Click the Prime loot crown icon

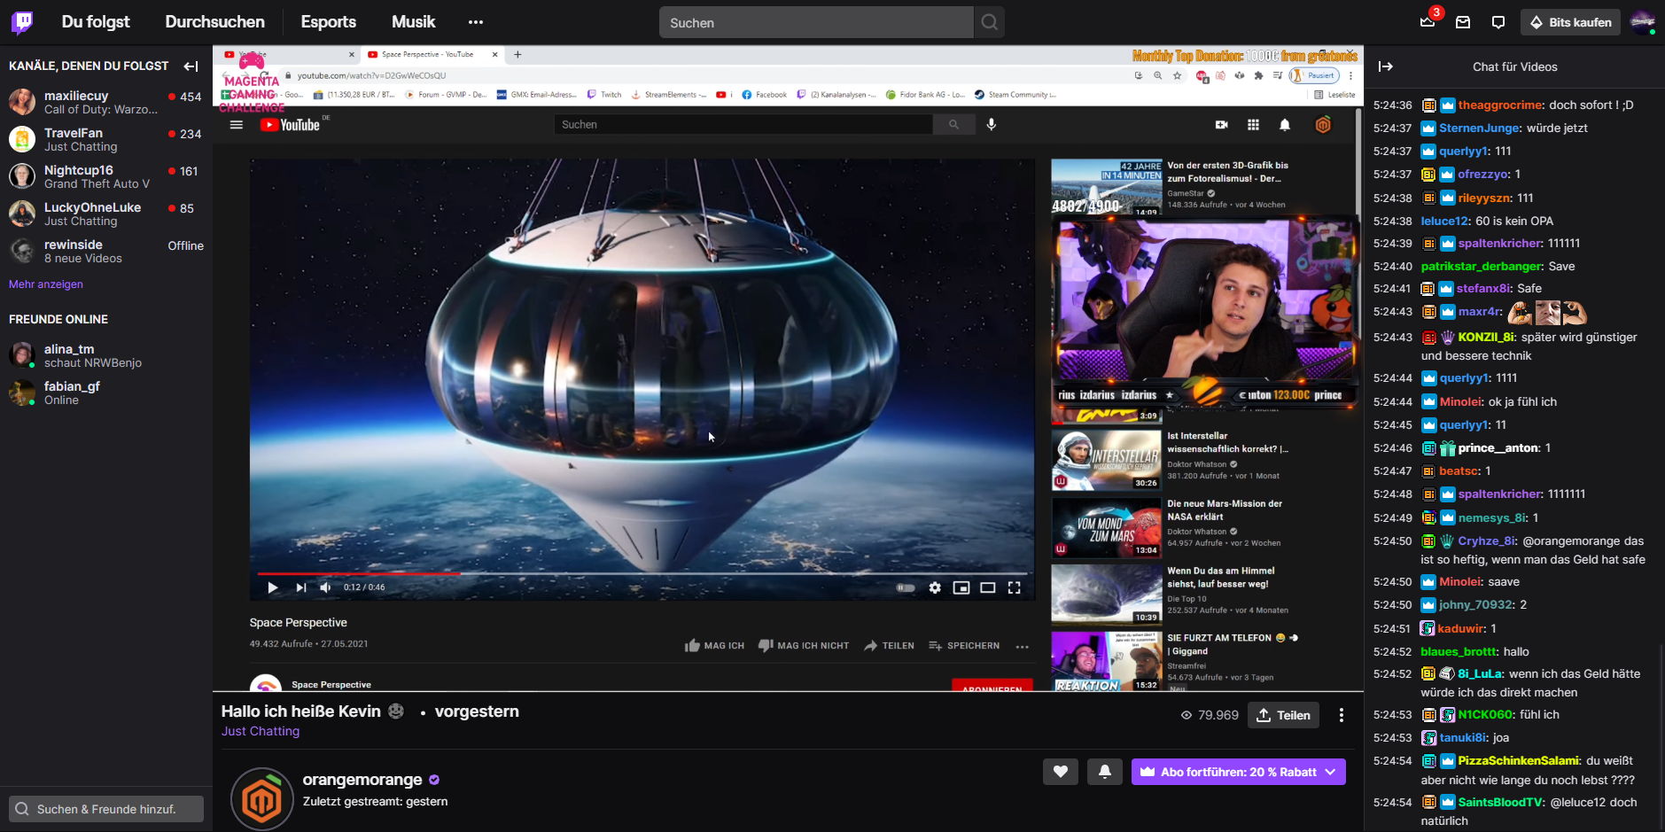pyautogui.click(x=1428, y=22)
